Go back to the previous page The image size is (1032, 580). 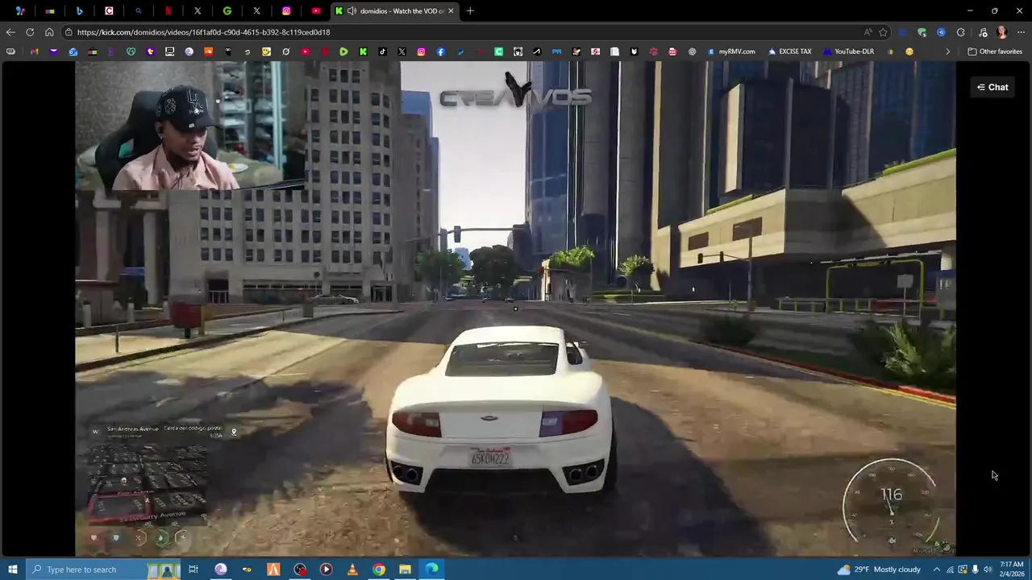(x=10, y=32)
